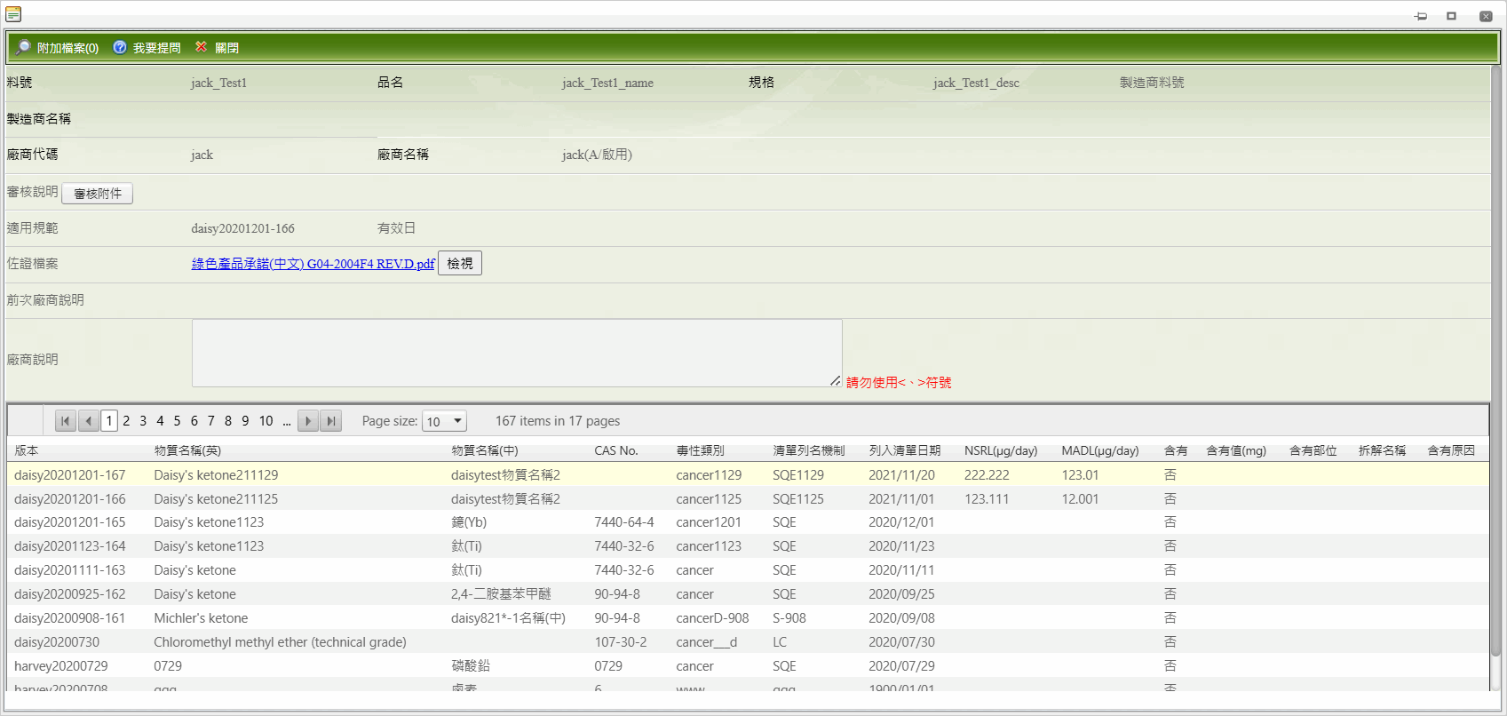Select row daisy20201123-164
The width and height of the screenshot is (1507, 716).
[x=748, y=546]
